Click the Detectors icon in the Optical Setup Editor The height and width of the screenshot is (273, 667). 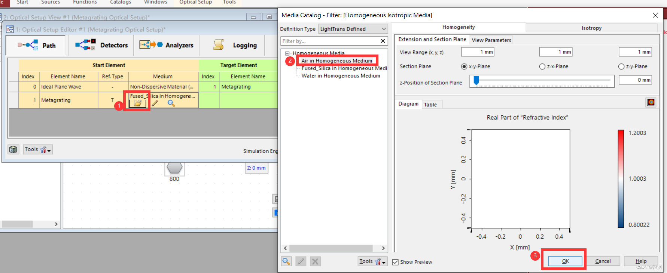coord(85,45)
